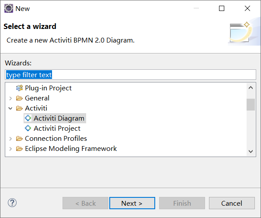The width and height of the screenshot is (261, 218).
Task: Select the Plug-in Project label
Action: tap(48, 88)
